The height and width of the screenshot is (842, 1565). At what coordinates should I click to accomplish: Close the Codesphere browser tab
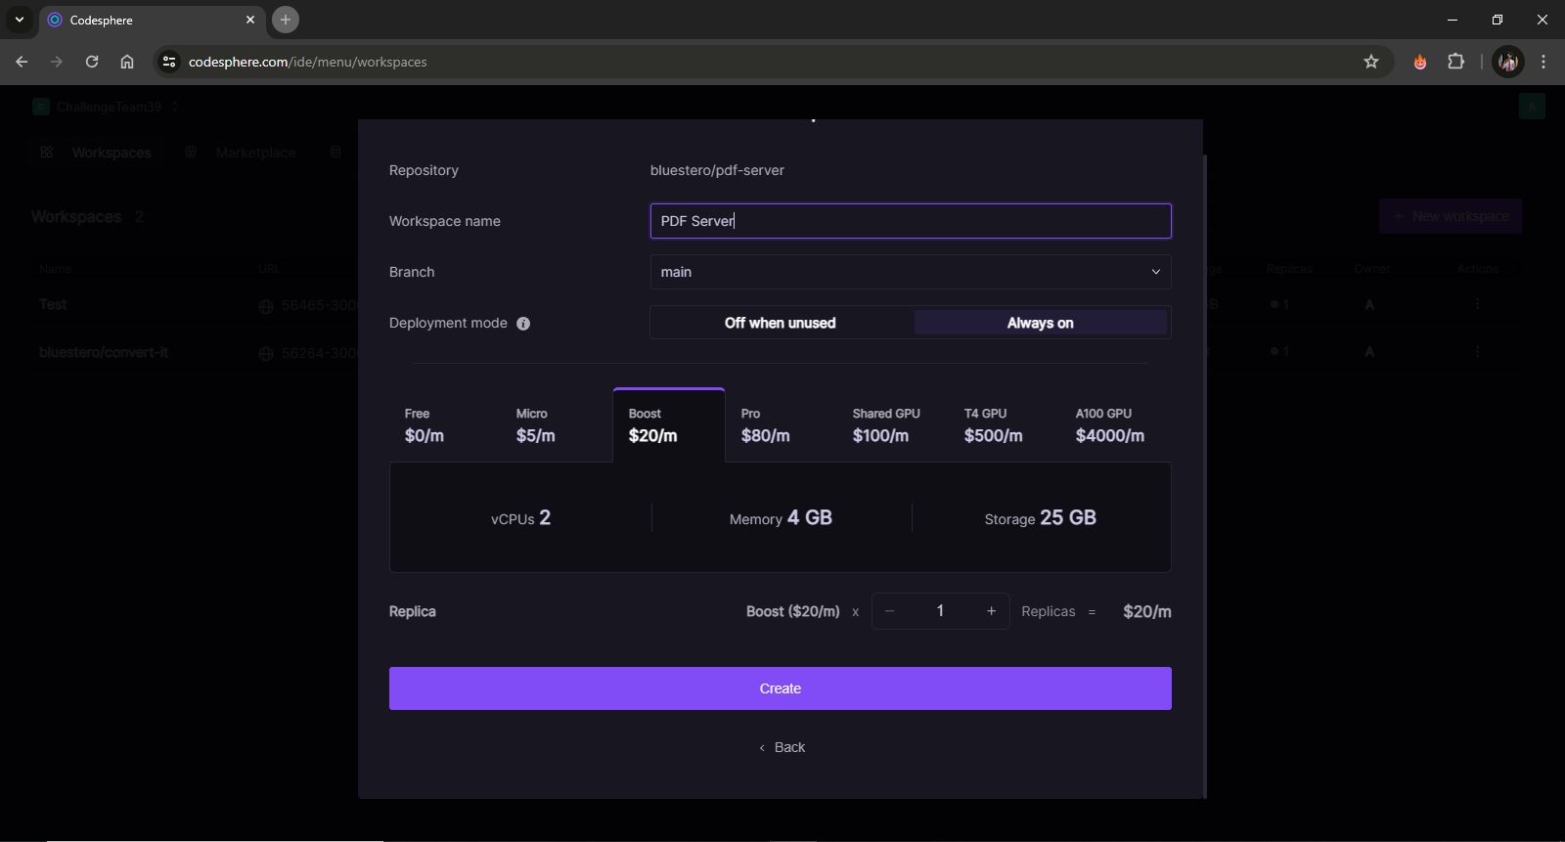(x=250, y=20)
